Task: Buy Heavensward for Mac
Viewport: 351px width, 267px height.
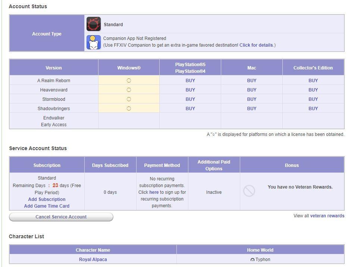Action: click(252, 90)
